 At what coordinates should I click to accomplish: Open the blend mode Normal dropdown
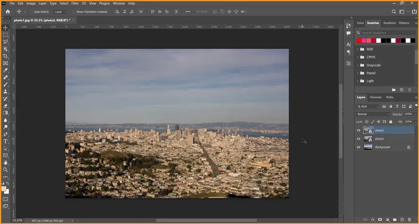point(373,114)
